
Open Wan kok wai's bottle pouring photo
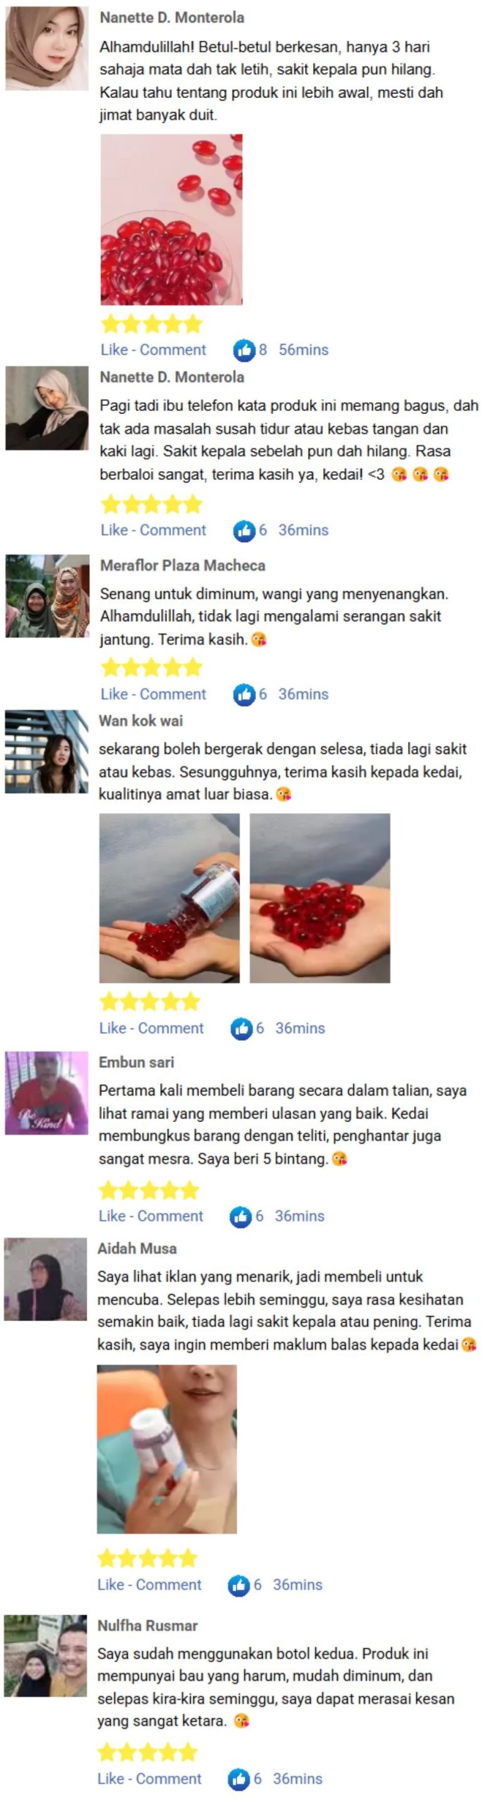[169, 898]
